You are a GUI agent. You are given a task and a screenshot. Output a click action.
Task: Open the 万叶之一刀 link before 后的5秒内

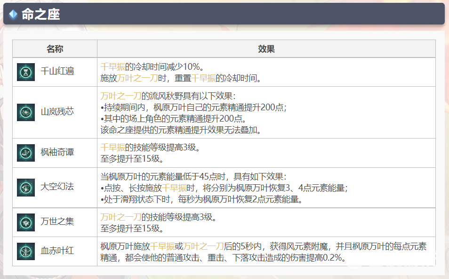[203, 246]
